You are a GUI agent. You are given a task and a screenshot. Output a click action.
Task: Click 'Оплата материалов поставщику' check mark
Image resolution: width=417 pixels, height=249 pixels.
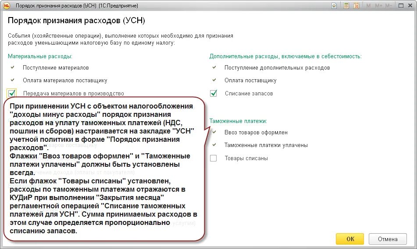[13, 80]
